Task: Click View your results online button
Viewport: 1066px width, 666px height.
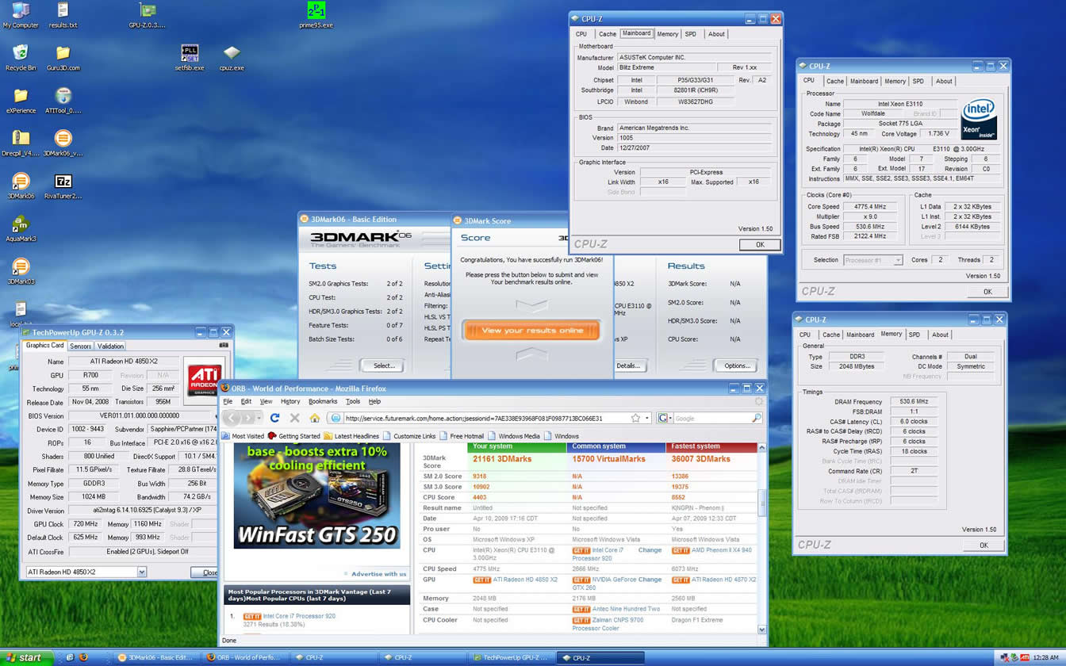Action: [531, 330]
